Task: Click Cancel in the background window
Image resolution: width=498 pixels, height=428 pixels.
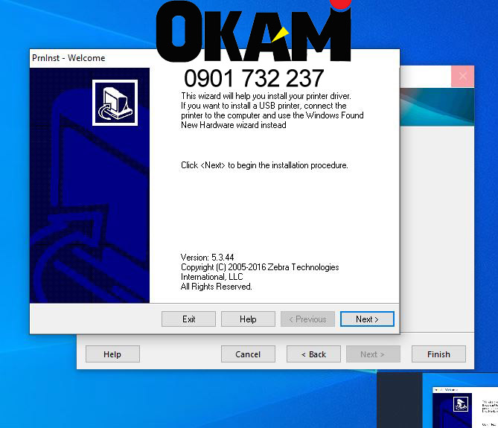Action: pyautogui.click(x=248, y=354)
